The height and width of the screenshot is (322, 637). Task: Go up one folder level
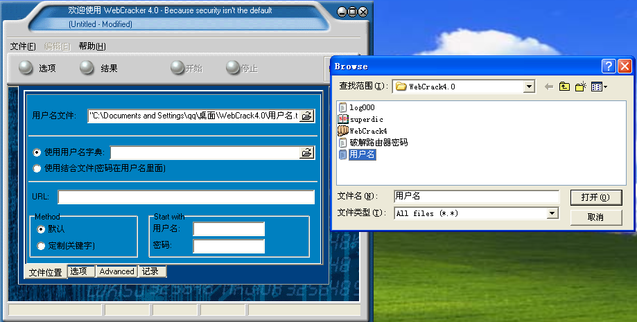click(x=564, y=87)
